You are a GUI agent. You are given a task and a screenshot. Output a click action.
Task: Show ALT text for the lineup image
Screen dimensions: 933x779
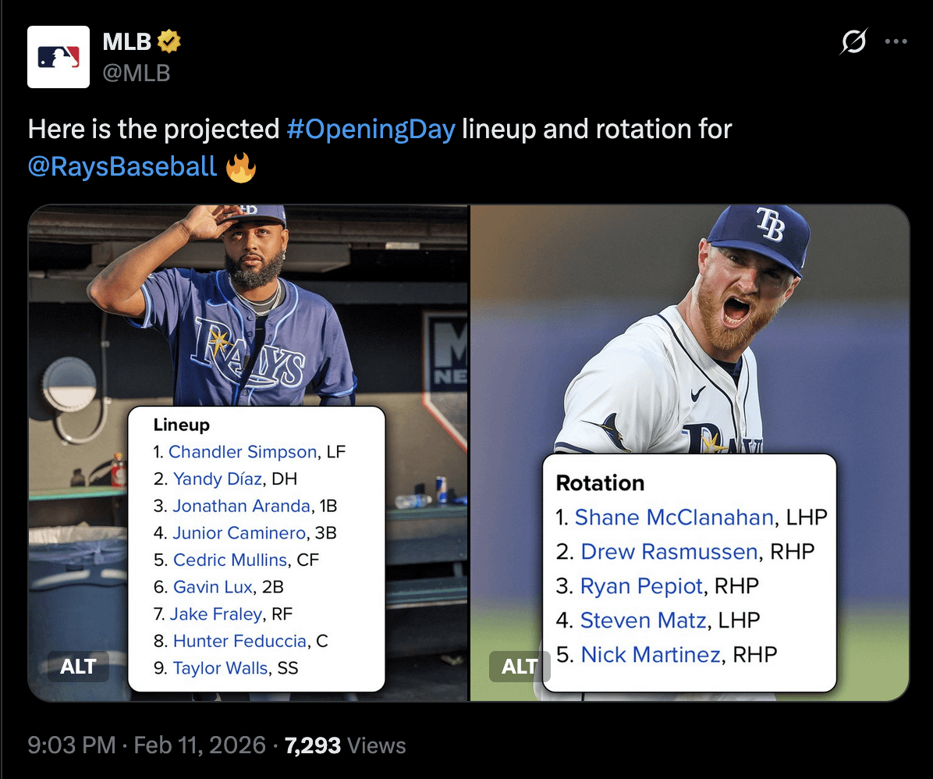78,666
